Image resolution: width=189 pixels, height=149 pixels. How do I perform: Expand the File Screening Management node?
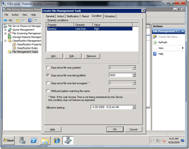coord(5,33)
